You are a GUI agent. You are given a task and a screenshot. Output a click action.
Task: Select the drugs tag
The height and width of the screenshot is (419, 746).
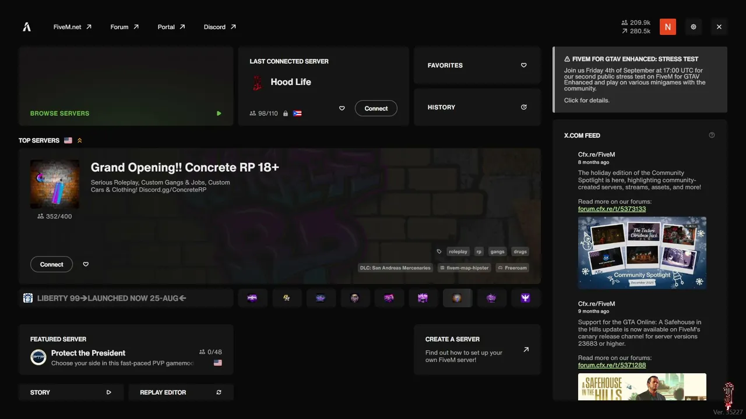(x=520, y=251)
